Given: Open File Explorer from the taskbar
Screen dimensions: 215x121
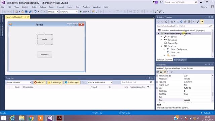Looking at the screenshot, I should tap(21, 118).
